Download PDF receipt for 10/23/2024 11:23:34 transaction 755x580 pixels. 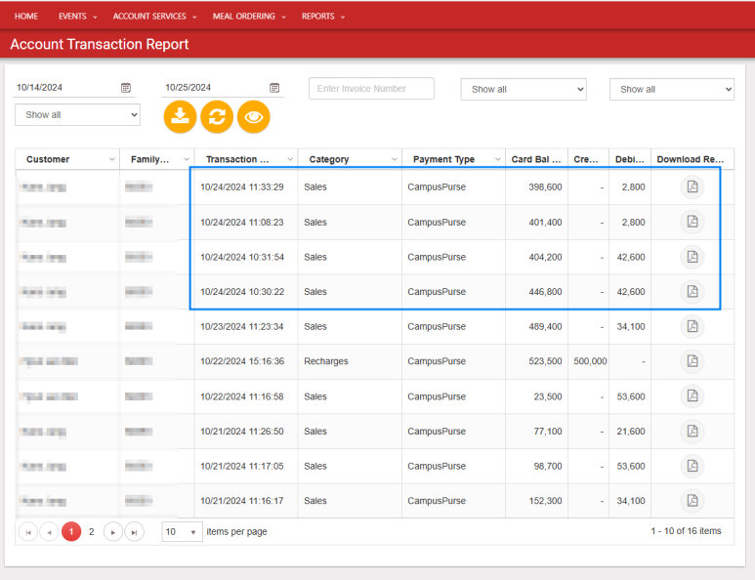[692, 326]
